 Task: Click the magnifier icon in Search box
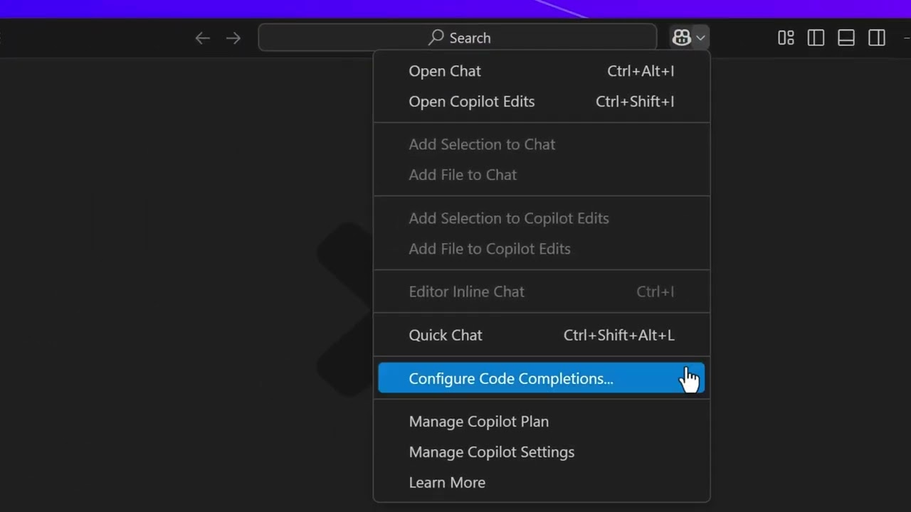click(436, 38)
